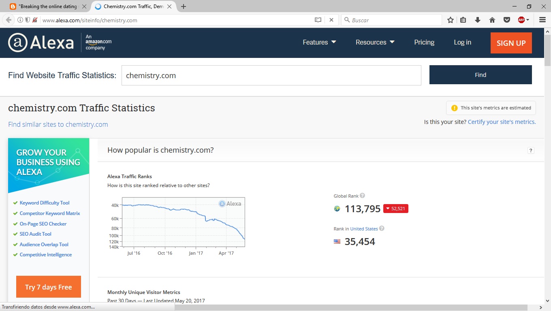Click the website search field containing chemistry.com
Screen dimensions: 551x311
(271, 75)
